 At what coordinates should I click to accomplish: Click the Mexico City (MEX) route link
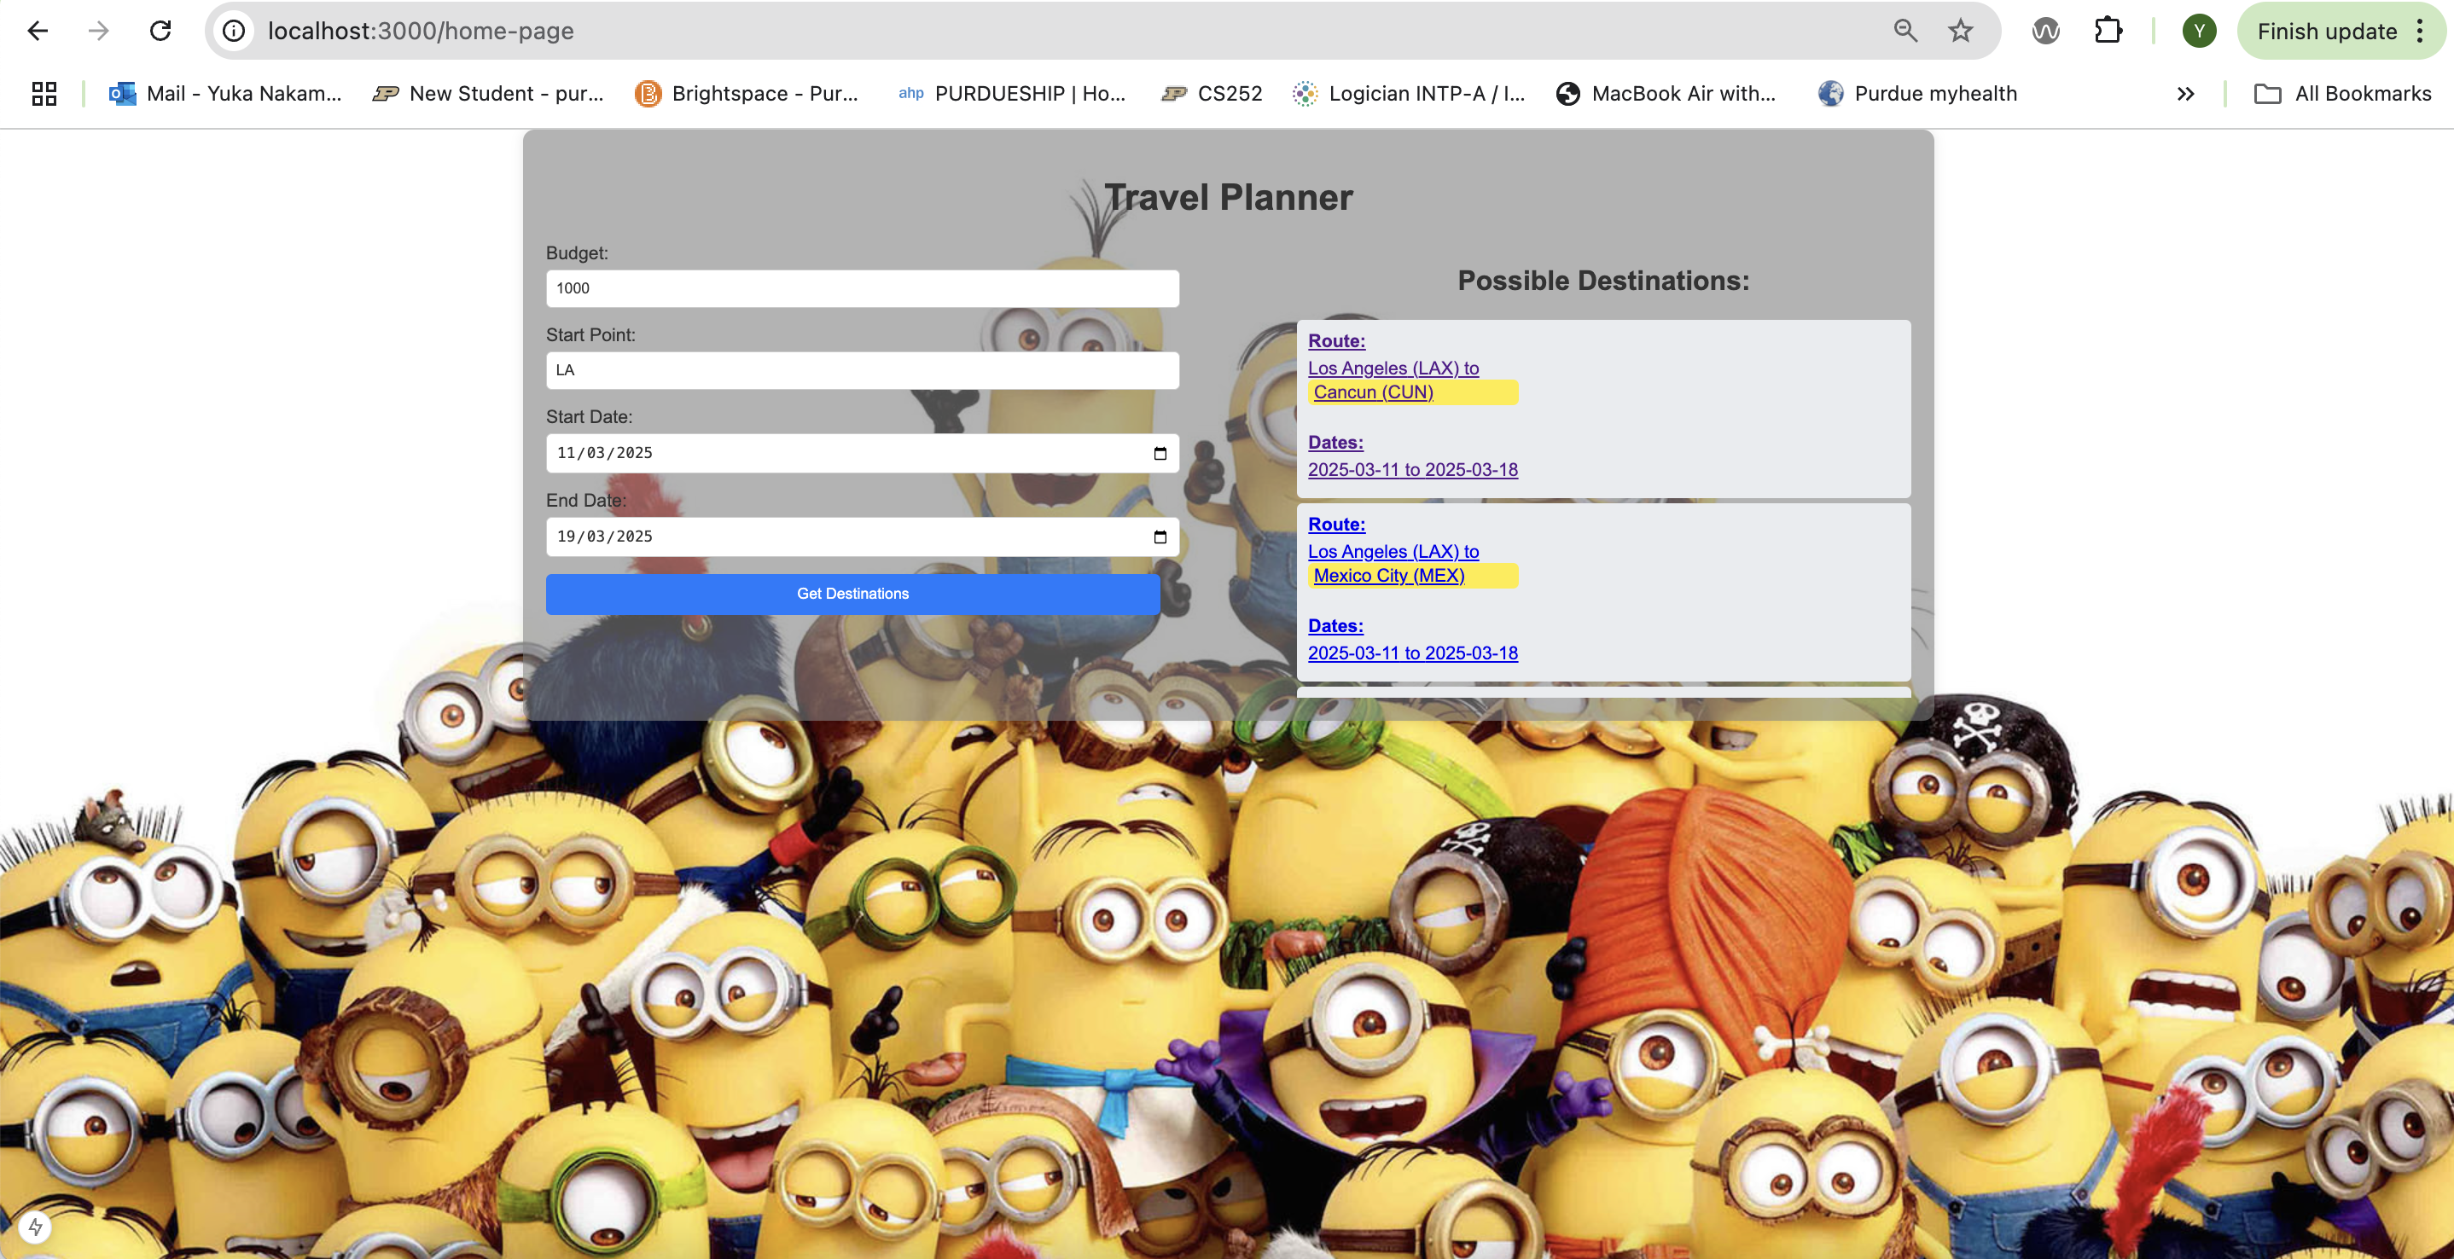tap(1389, 575)
